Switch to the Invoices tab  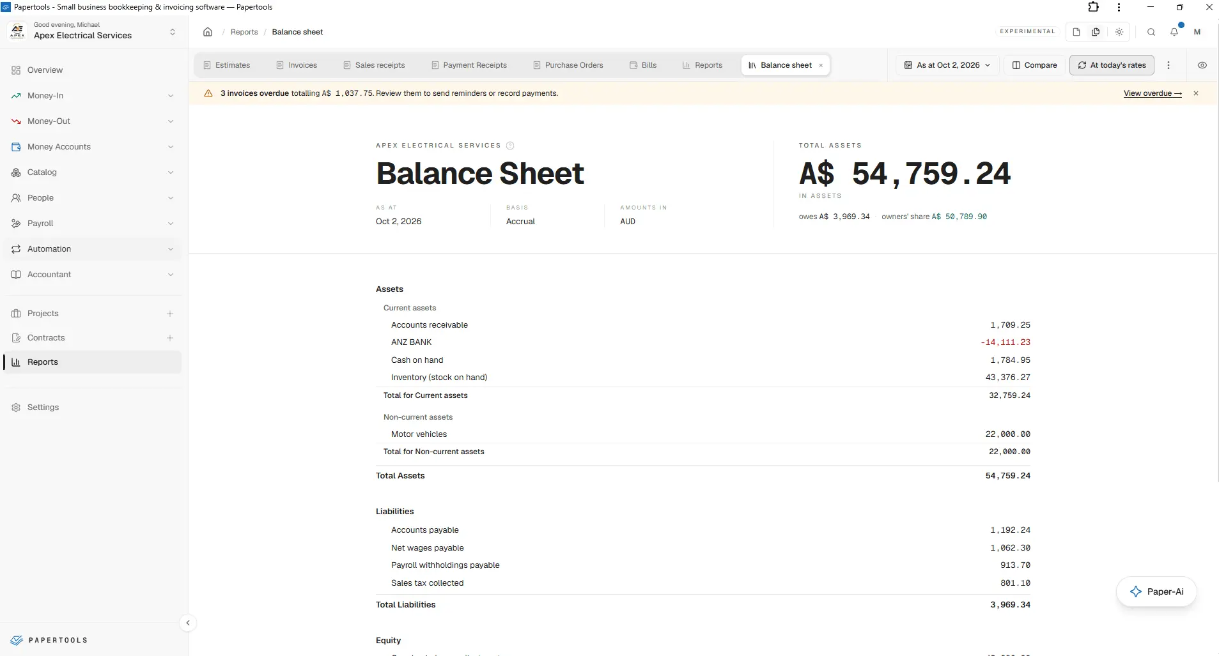[297, 65]
